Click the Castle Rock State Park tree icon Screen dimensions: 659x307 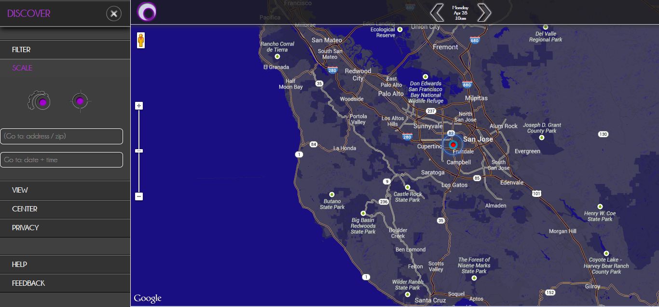(x=407, y=187)
